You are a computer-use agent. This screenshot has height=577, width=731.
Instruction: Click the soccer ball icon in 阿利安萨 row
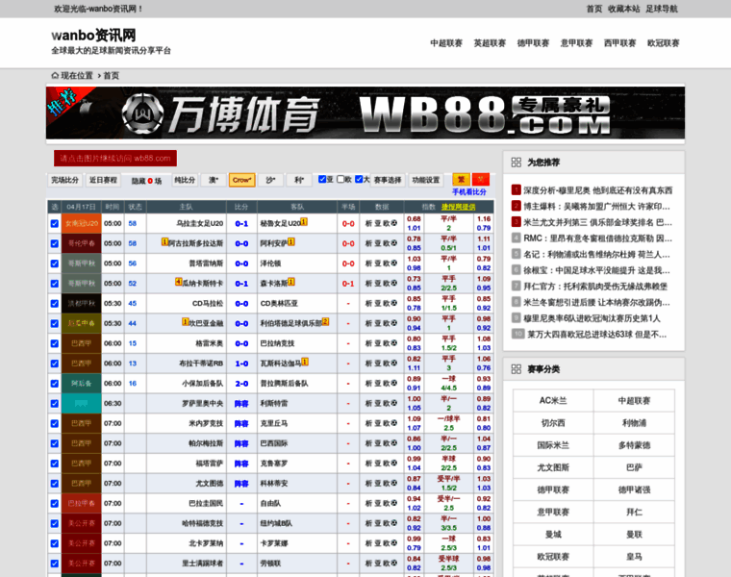(x=394, y=243)
